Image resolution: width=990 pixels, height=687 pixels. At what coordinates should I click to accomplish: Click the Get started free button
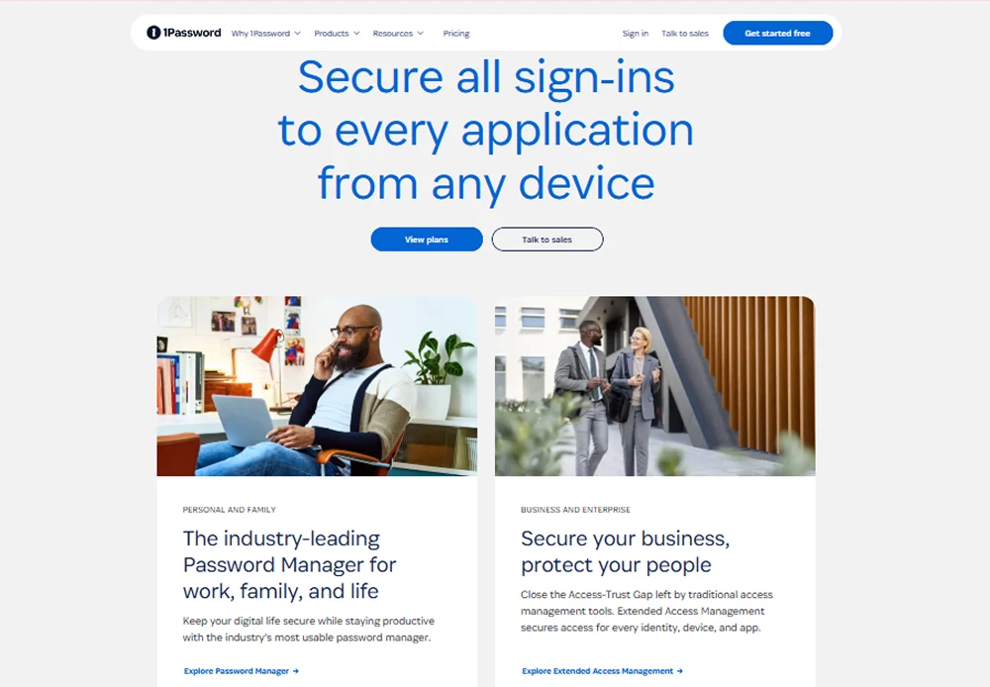pyautogui.click(x=778, y=33)
